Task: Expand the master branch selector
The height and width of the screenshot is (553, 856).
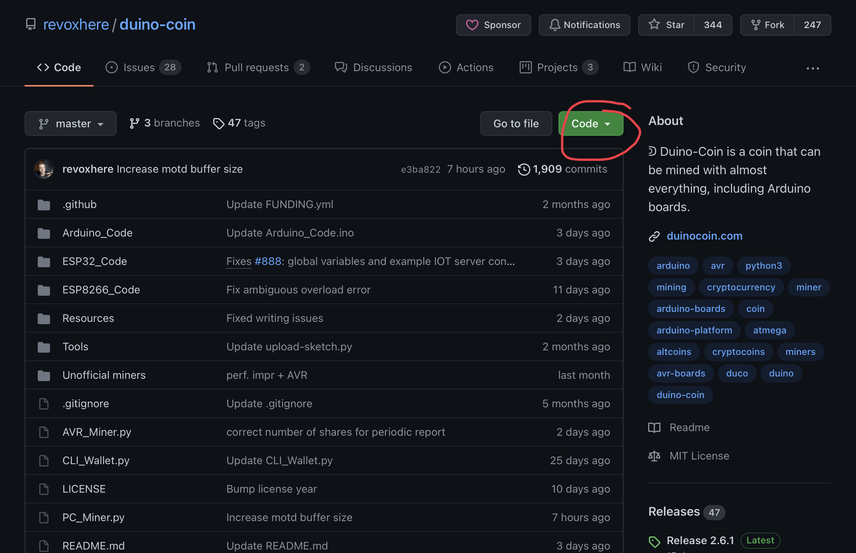Action: click(x=70, y=123)
